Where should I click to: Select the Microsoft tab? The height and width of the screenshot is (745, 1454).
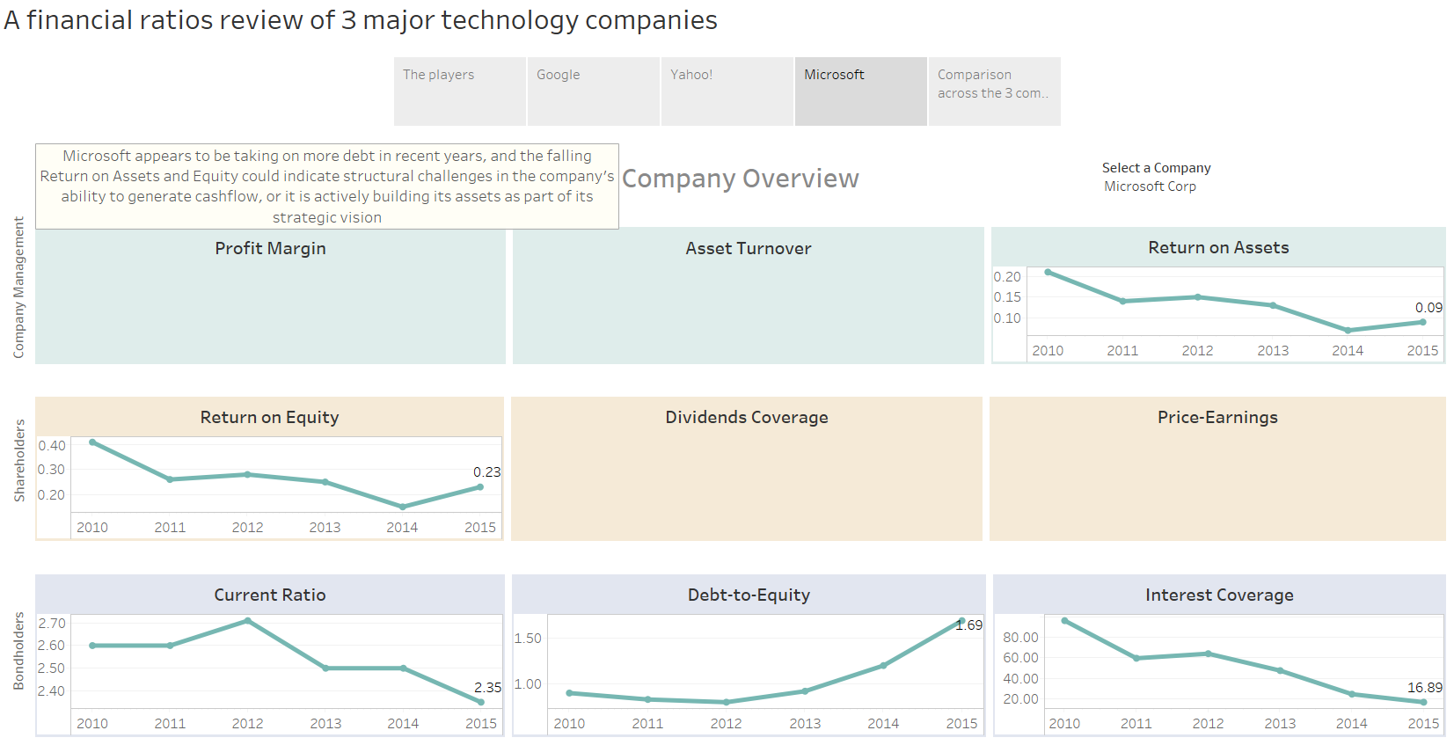pos(860,91)
